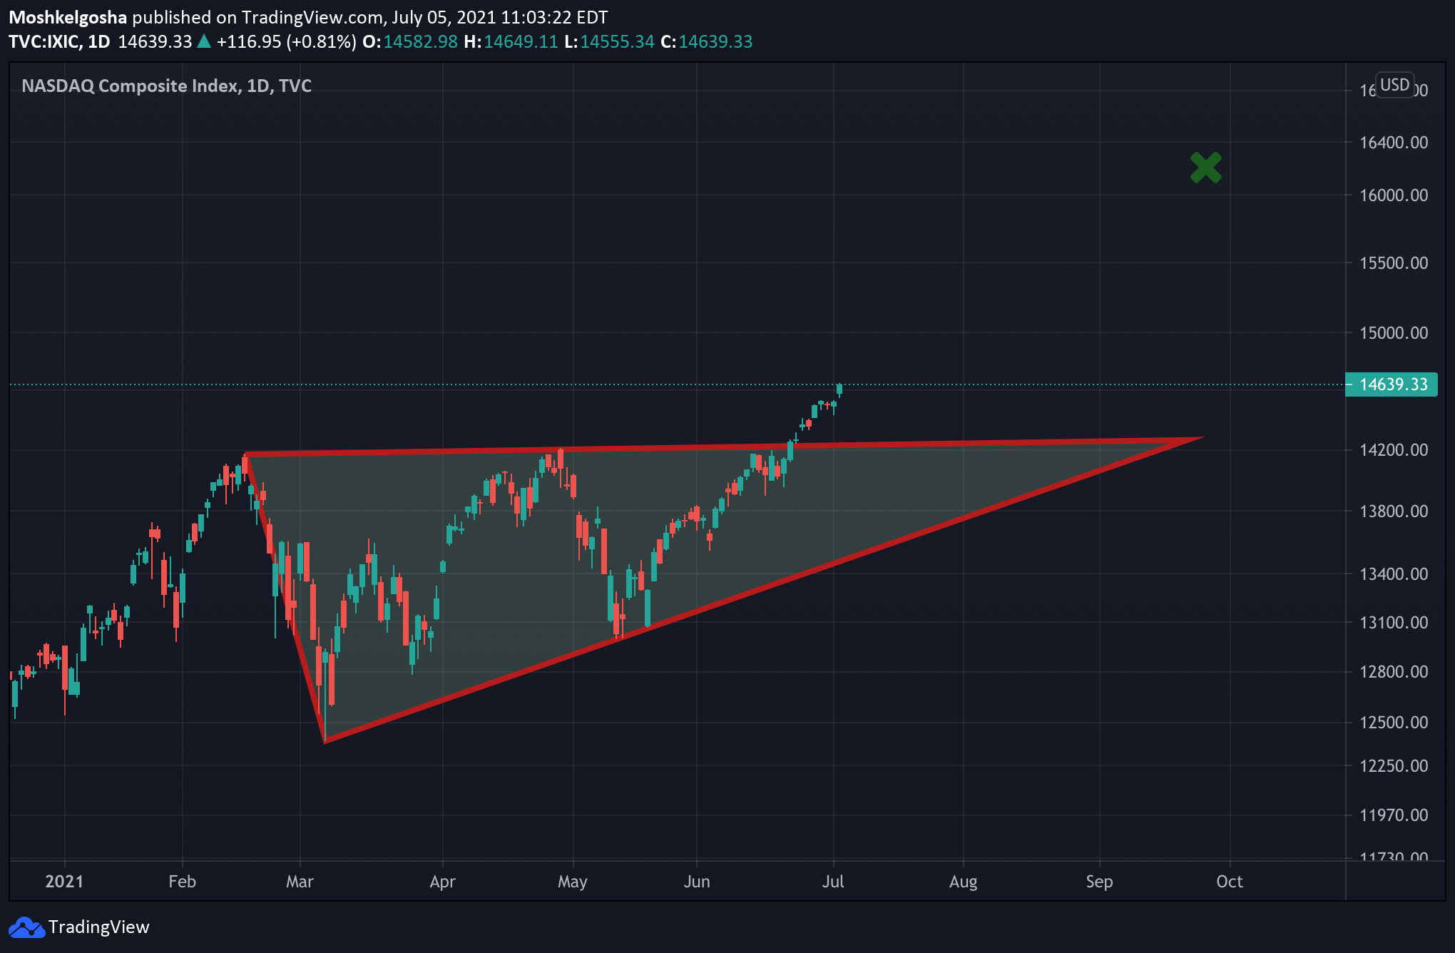This screenshot has height=953, width=1455.
Task: Click the 12500.00 price axis label
Action: (1394, 723)
